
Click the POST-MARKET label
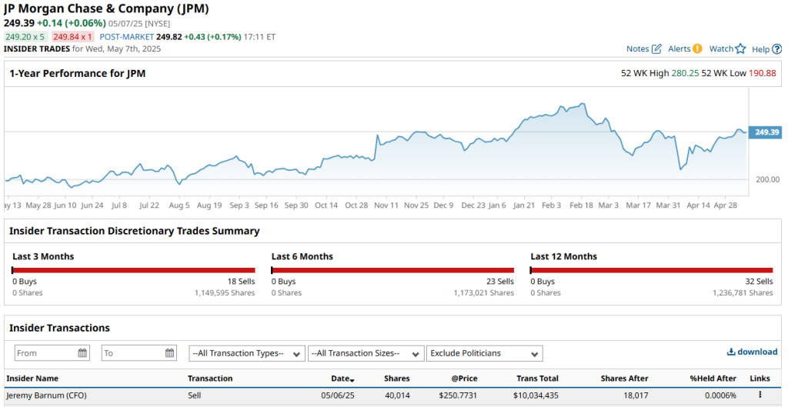pyautogui.click(x=126, y=37)
